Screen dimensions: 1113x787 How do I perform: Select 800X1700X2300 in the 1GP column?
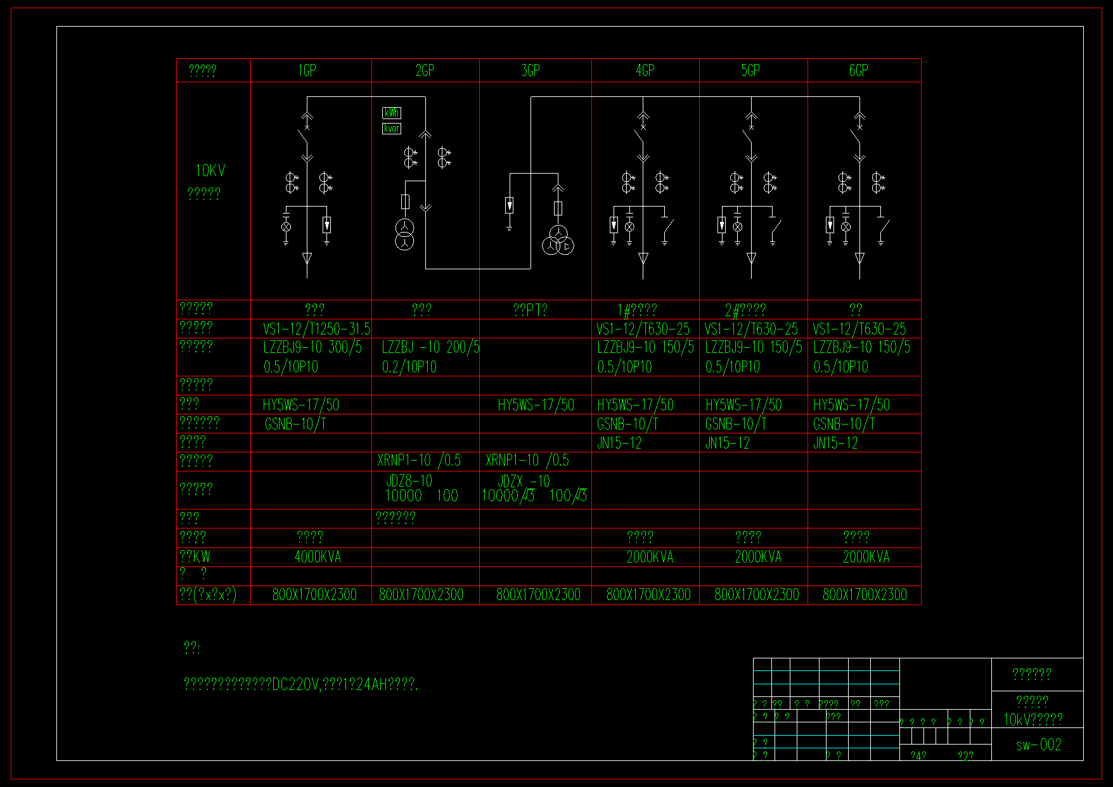pyautogui.click(x=314, y=594)
